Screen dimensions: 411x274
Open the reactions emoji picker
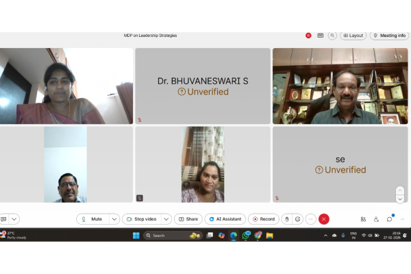point(298,219)
